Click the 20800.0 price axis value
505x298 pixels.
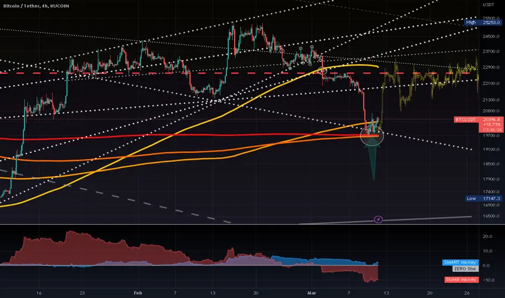click(x=491, y=111)
